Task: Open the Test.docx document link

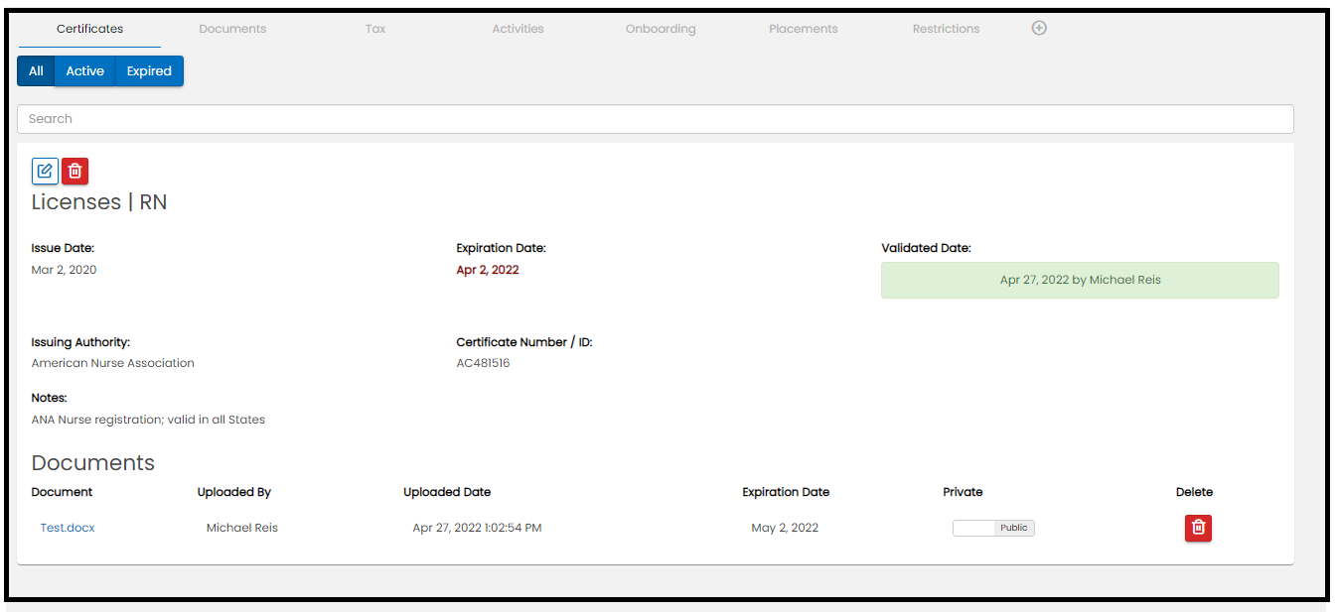Action: click(68, 528)
